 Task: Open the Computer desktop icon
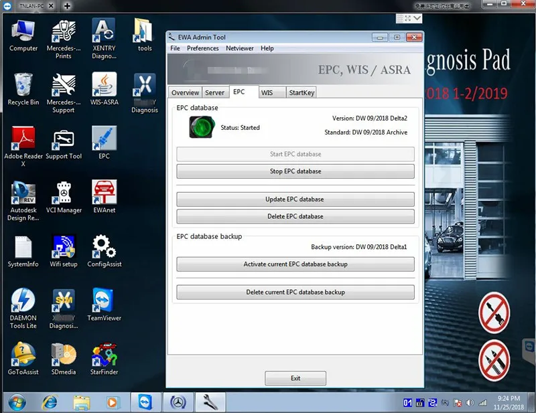23,35
